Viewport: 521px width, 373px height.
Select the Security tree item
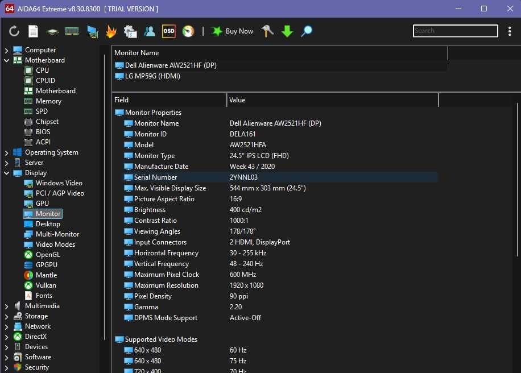[31, 368]
